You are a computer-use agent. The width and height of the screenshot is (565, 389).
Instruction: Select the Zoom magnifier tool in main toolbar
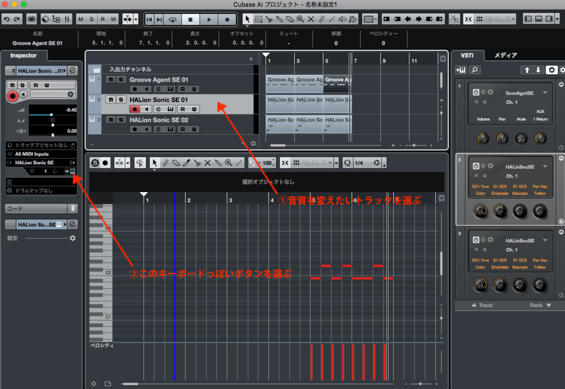coord(300,19)
